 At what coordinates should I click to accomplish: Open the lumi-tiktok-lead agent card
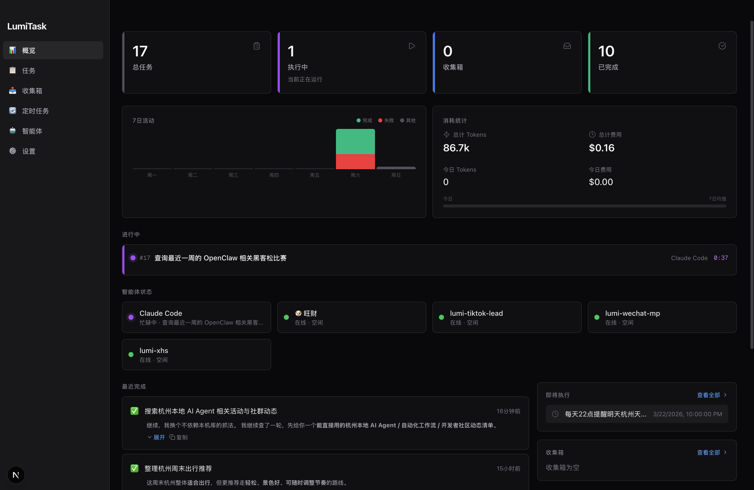(x=507, y=317)
